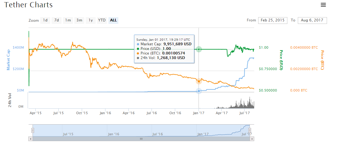Click the Oct '15 x-axis label
This screenshot has width=343, height=146.
pos(82,113)
